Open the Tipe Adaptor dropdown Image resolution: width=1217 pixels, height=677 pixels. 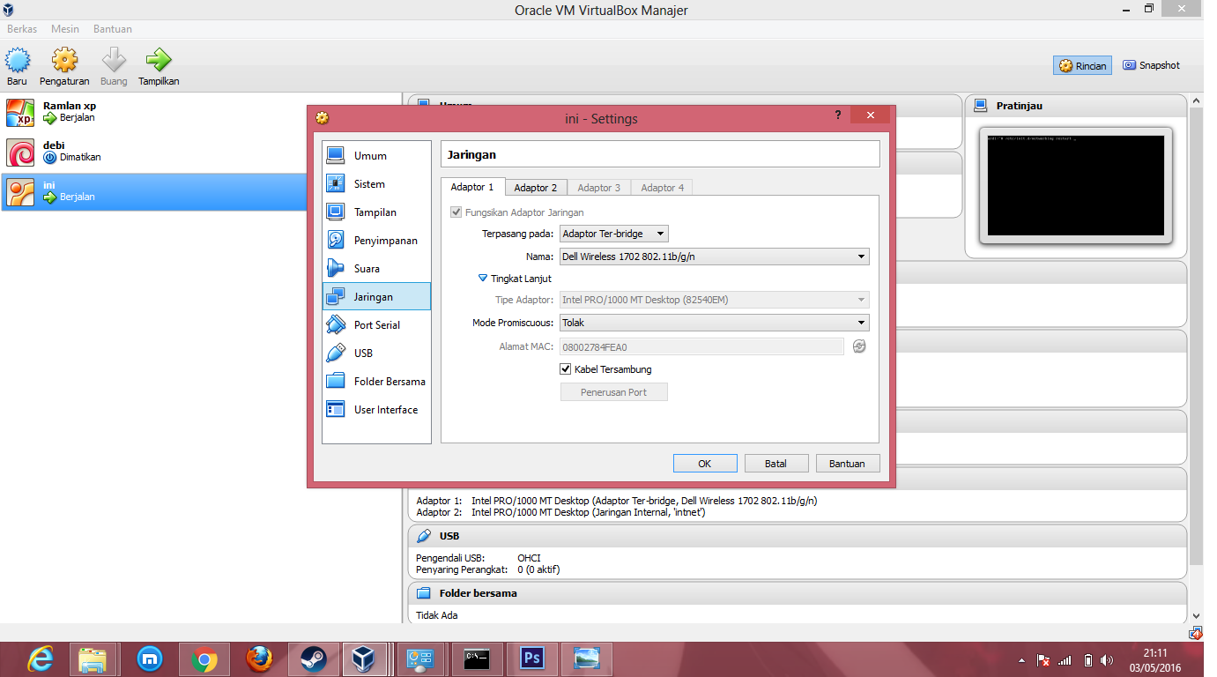point(715,300)
